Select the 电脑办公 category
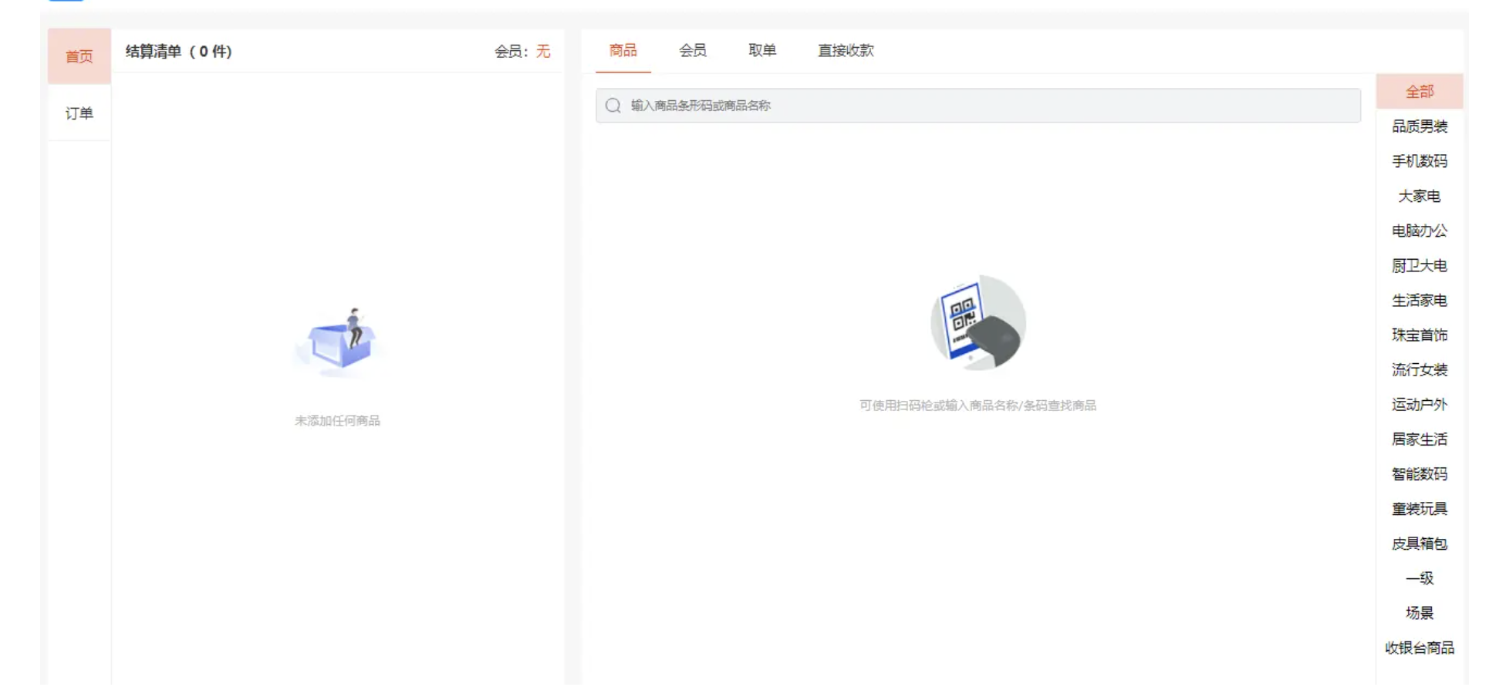The width and height of the screenshot is (1489, 697). pyautogui.click(x=1420, y=231)
